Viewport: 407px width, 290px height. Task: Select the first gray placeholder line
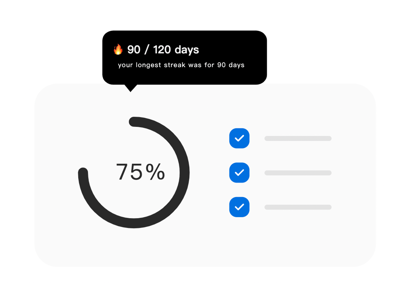(x=298, y=139)
